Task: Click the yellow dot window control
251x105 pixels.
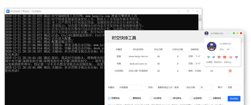Action: click(x=237, y=33)
